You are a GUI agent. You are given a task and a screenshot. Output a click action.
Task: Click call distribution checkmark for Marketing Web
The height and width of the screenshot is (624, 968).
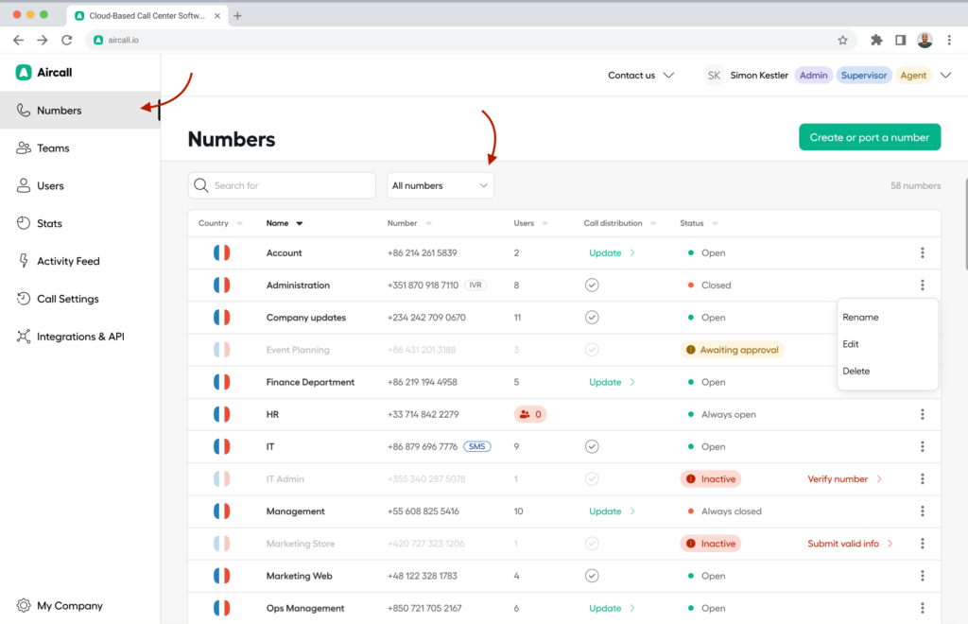click(x=592, y=576)
